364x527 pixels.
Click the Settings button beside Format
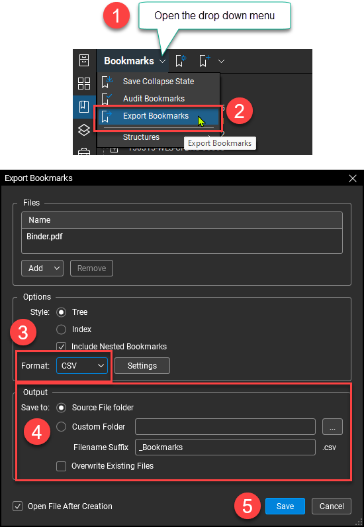point(142,366)
